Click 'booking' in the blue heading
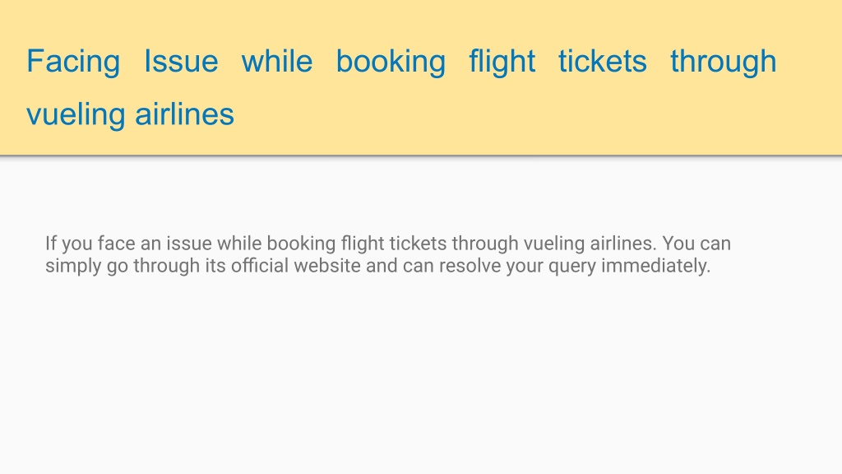 [391, 62]
